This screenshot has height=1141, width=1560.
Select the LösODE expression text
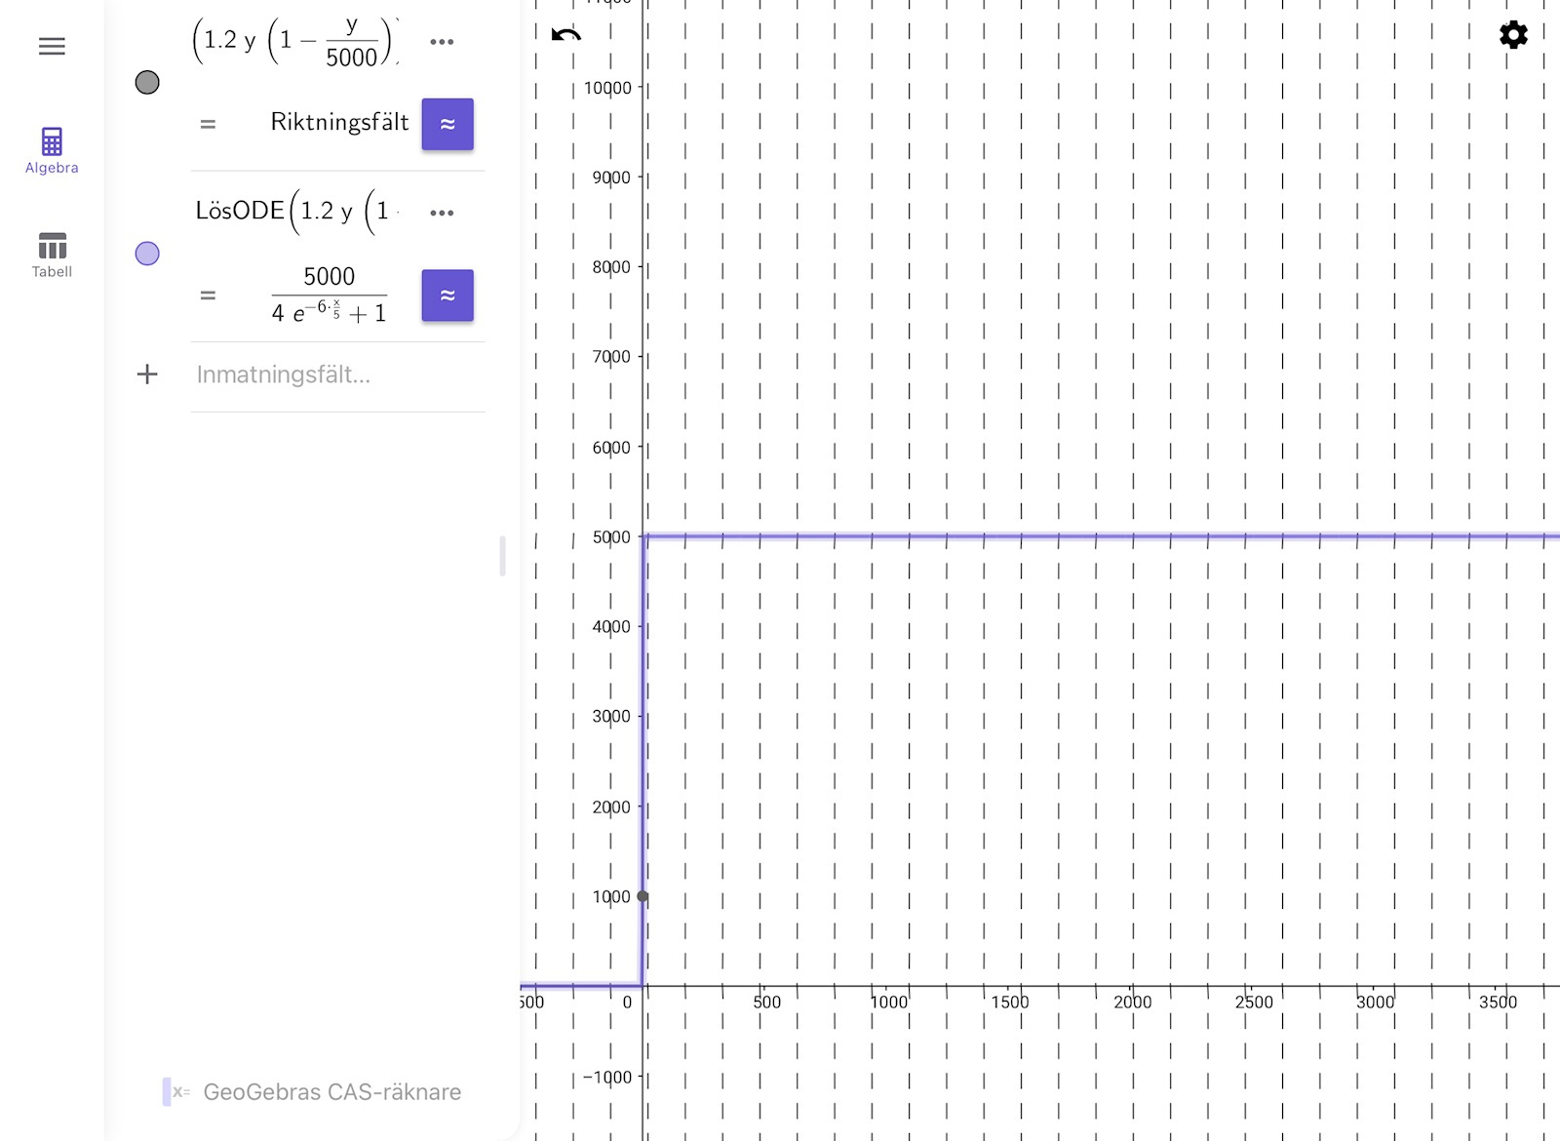pos(292,212)
